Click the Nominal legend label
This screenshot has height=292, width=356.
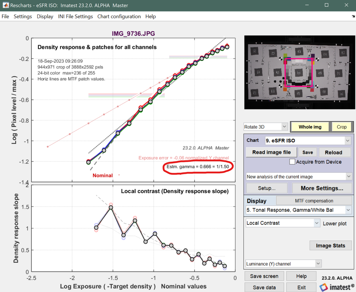pos(103,175)
